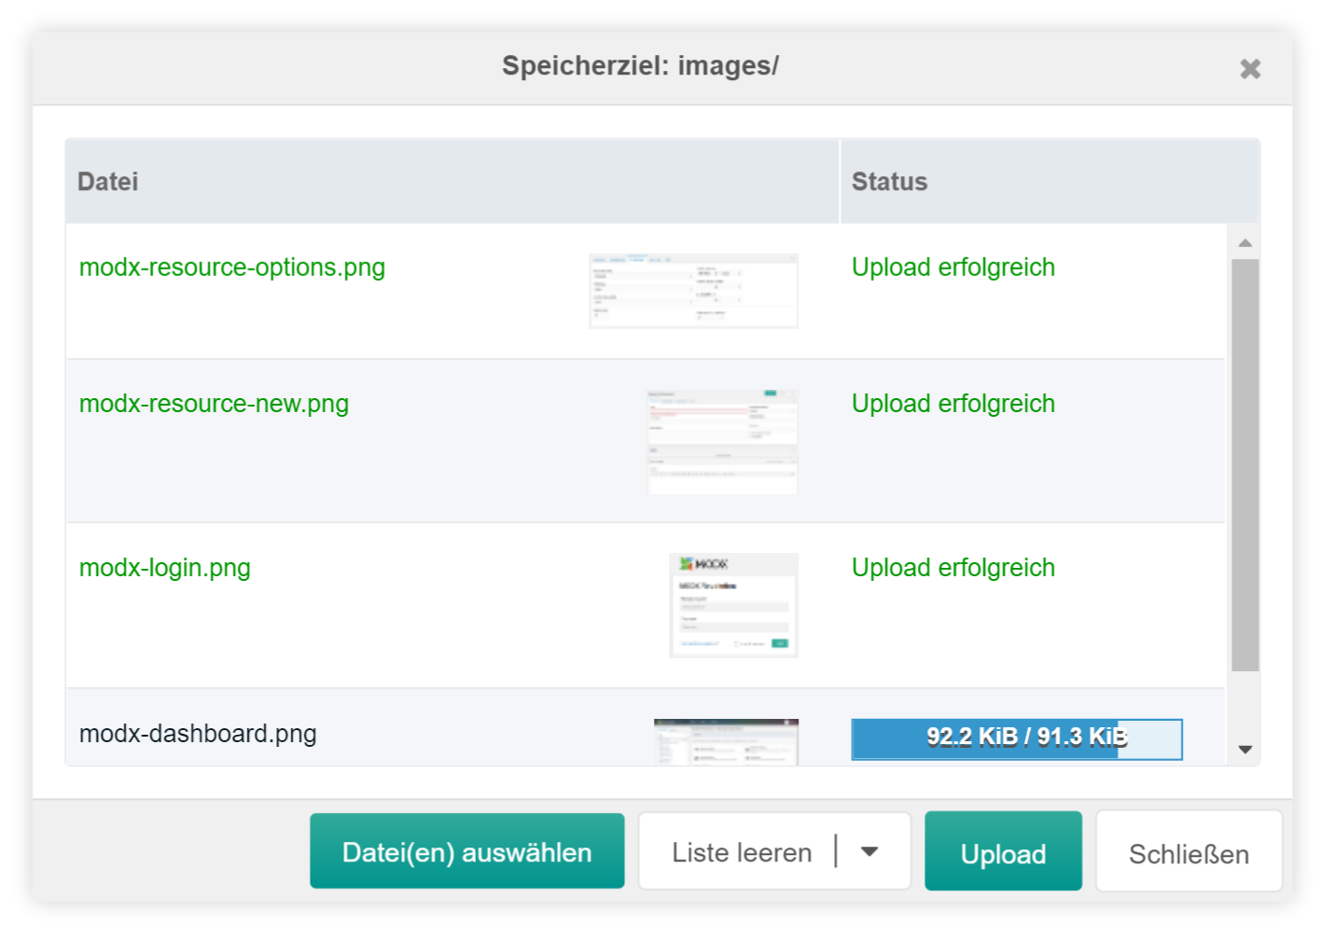Image resolution: width=1334 pixels, height=938 pixels.
Task: Click the modx-login.png thumbnail preview
Action: tap(732, 605)
